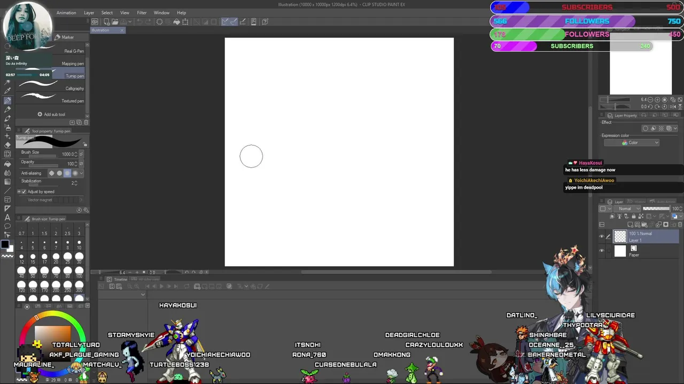Select the Airbrush tool
The height and width of the screenshot is (384, 684).
7,127
